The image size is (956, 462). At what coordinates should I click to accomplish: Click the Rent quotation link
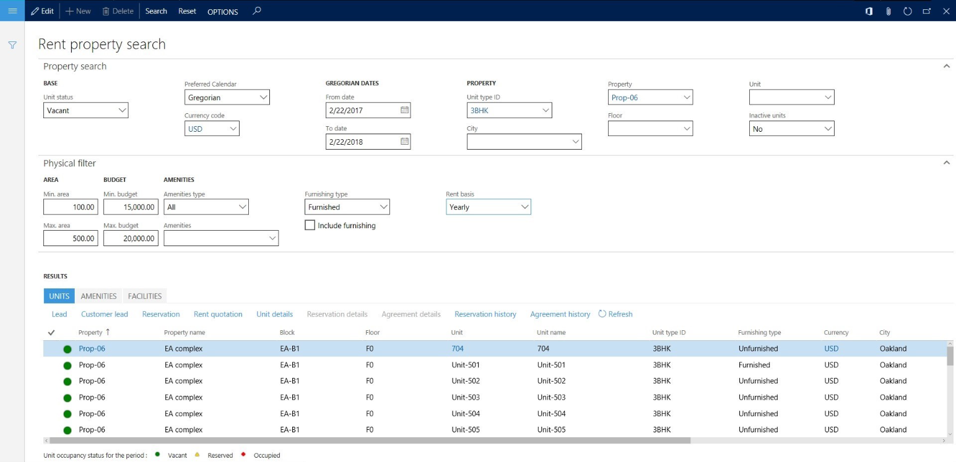pos(218,314)
